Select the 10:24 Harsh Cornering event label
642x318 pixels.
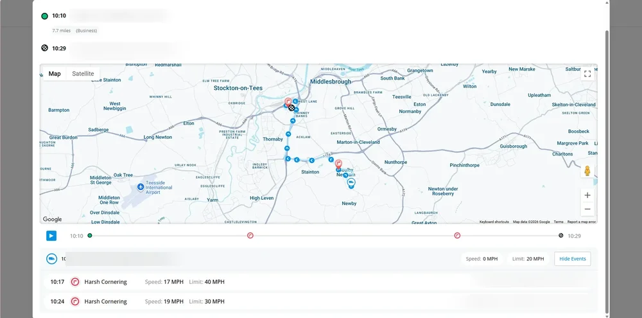[x=106, y=301]
